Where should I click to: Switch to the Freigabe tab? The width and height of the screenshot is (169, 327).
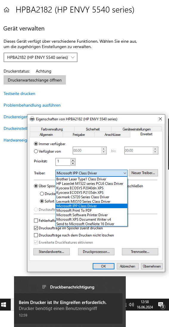coord(79,135)
